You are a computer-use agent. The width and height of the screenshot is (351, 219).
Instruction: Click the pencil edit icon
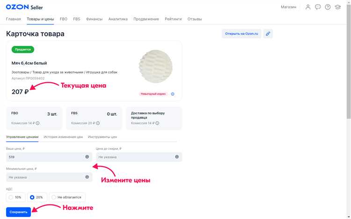click(268, 34)
